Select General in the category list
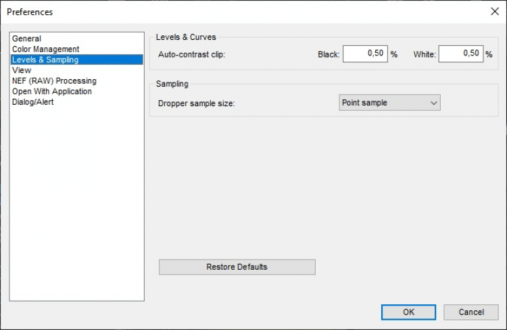The image size is (507, 330). click(x=27, y=39)
